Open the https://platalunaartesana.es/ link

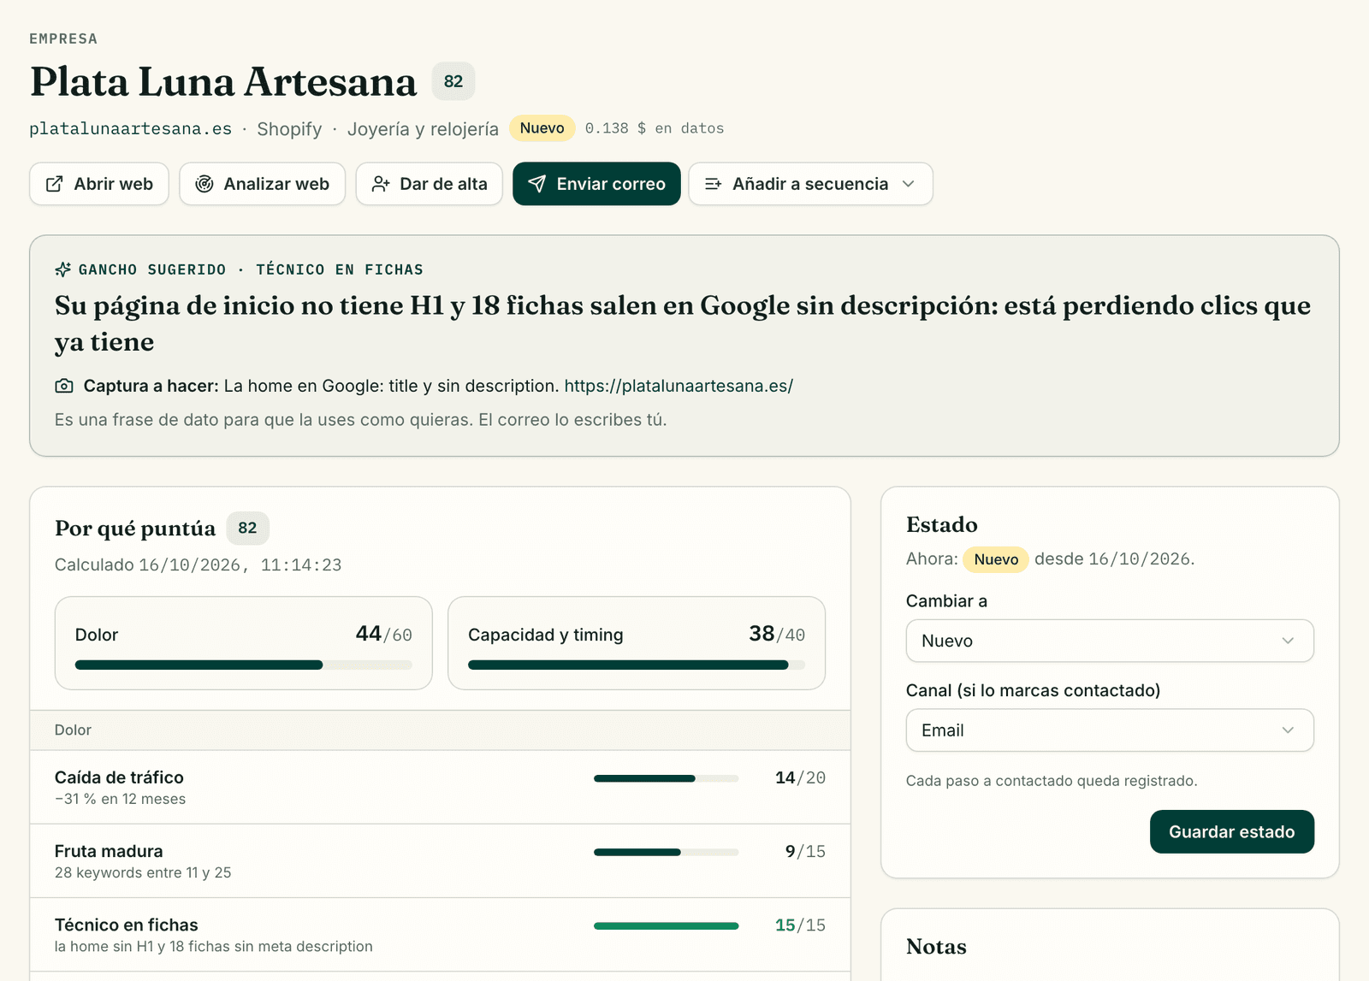click(x=679, y=386)
